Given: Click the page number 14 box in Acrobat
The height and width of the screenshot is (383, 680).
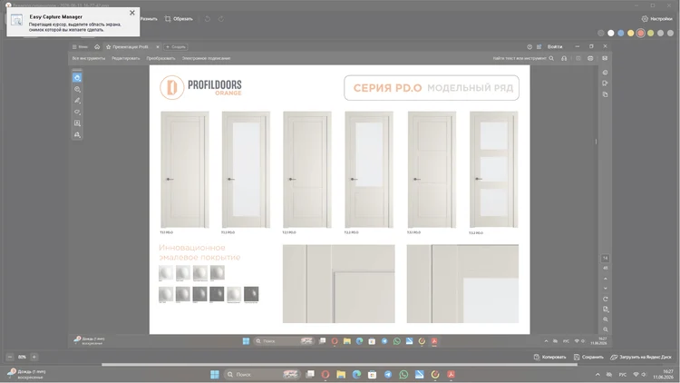Looking at the screenshot, I should coord(606,259).
